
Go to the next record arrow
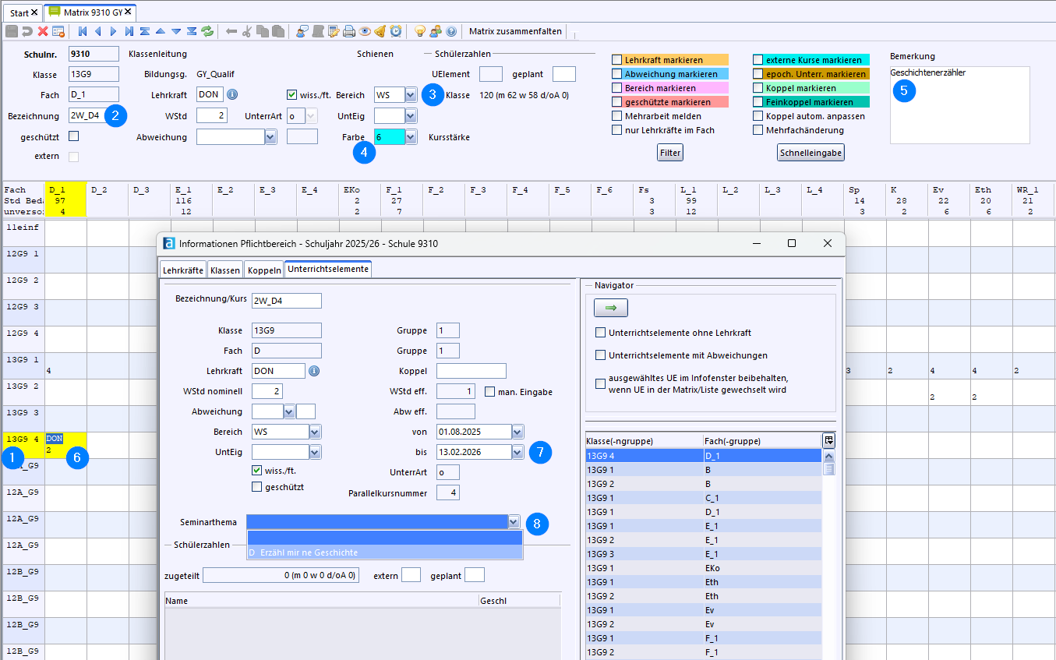pos(113,31)
